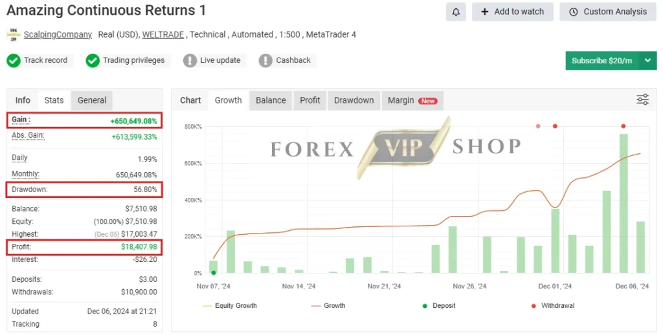Select the Drawdown chart tab
The height and width of the screenshot is (335, 663).
(354, 100)
